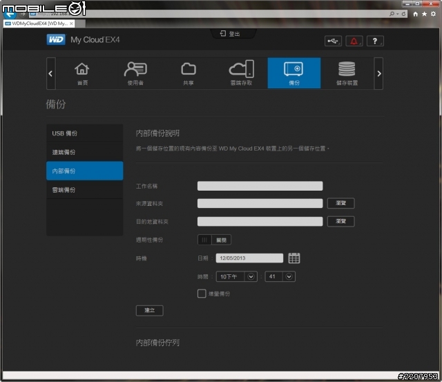Select the USB 備份 tab
The image size is (442, 382).
tap(84, 133)
